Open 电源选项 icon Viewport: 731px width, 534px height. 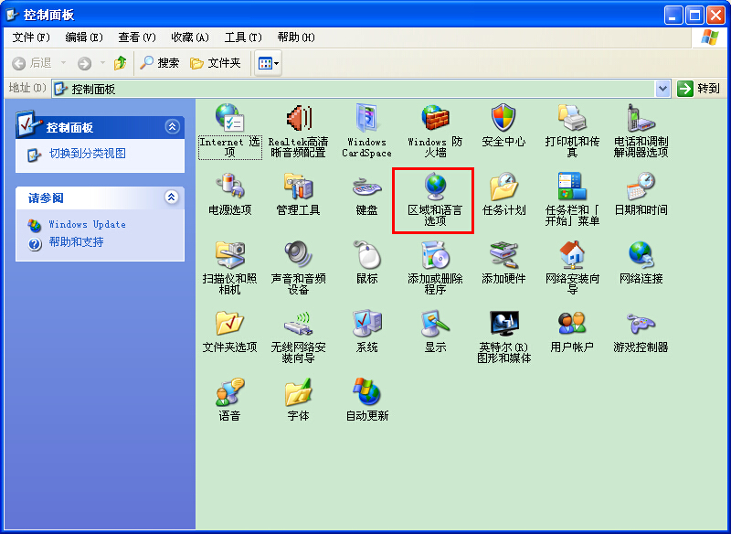230,187
